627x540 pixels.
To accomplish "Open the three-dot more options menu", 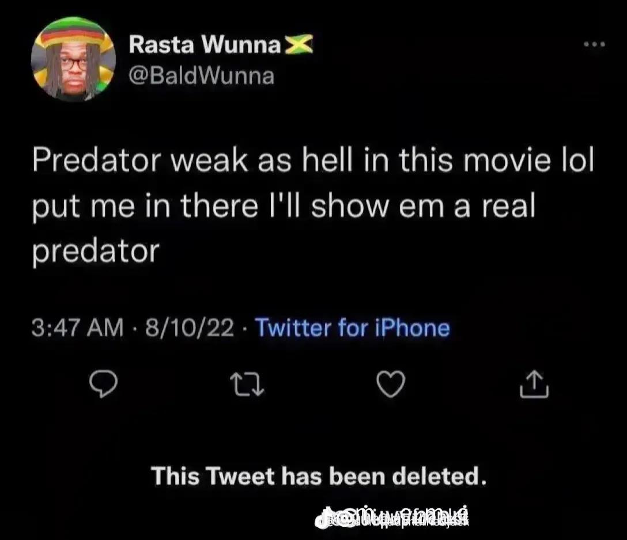I will (594, 44).
